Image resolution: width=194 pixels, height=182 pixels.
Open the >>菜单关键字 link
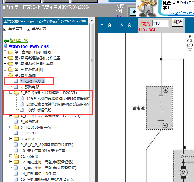click(181, 13)
